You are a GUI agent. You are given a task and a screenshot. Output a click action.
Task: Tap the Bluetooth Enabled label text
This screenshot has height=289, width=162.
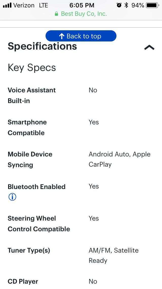pyautogui.click(x=36, y=187)
